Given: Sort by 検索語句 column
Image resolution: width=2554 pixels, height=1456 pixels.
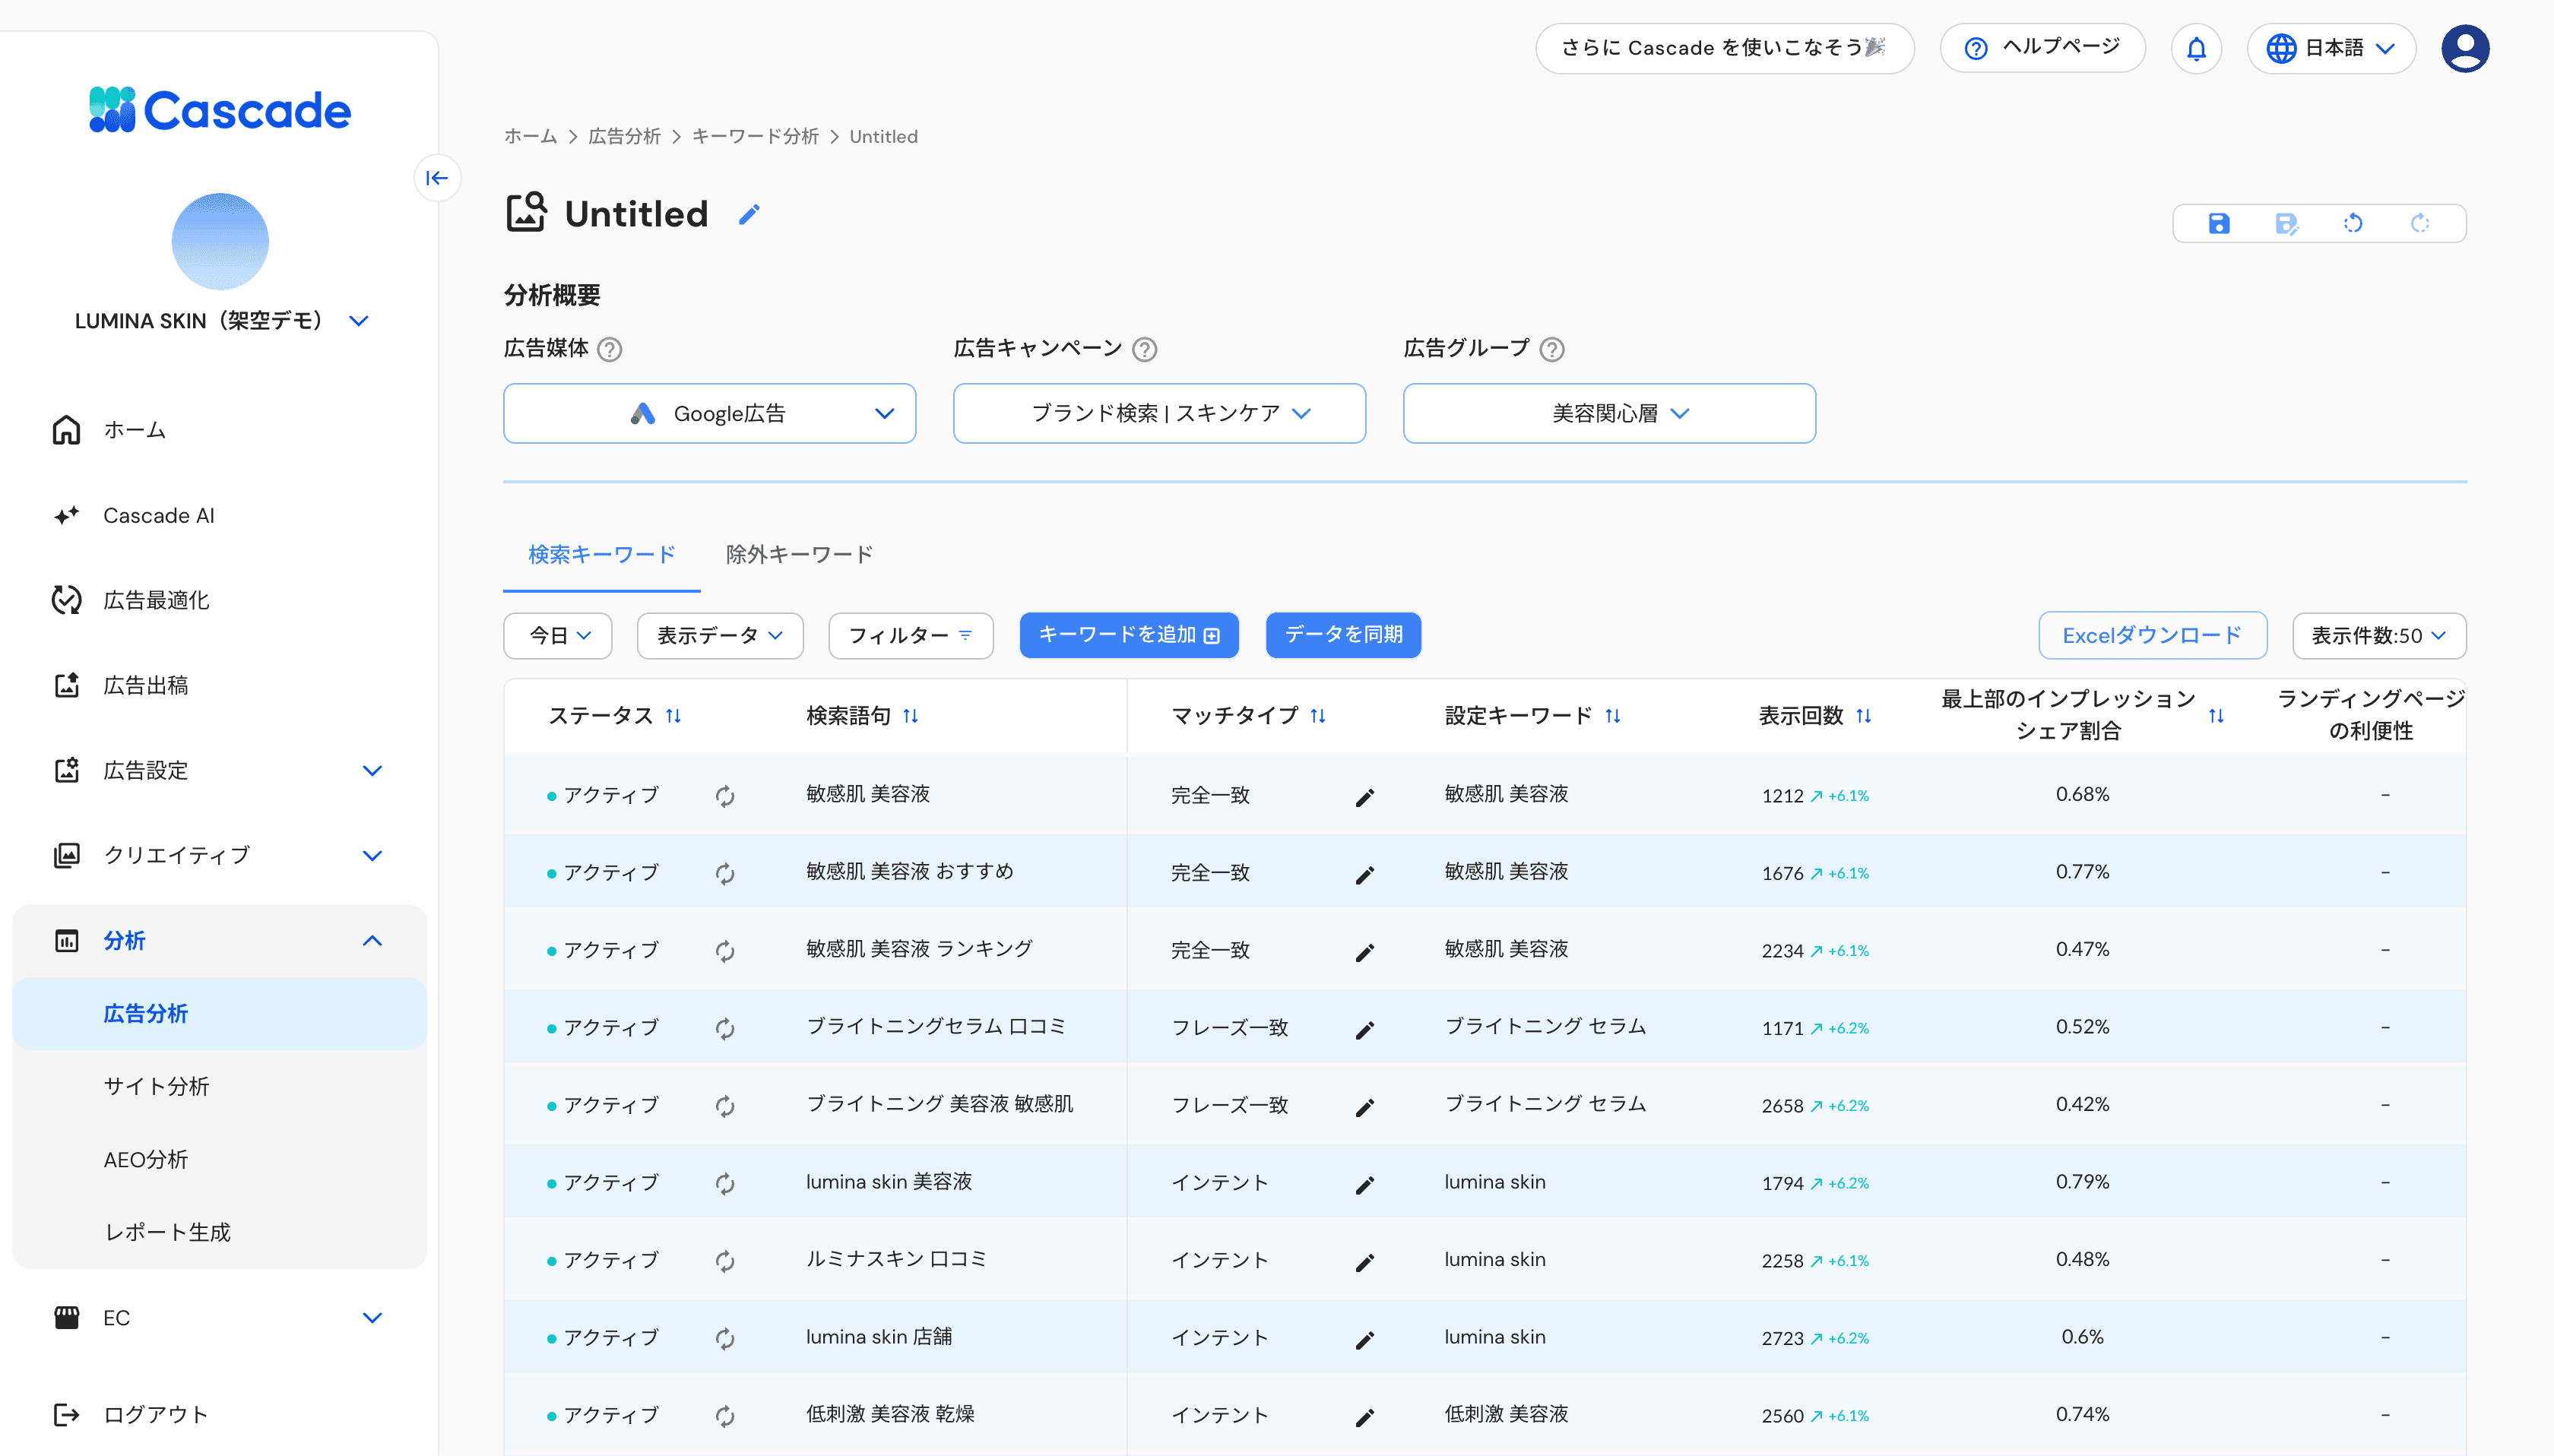Looking at the screenshot, I should pyautogui.click(x=910, y=716).
